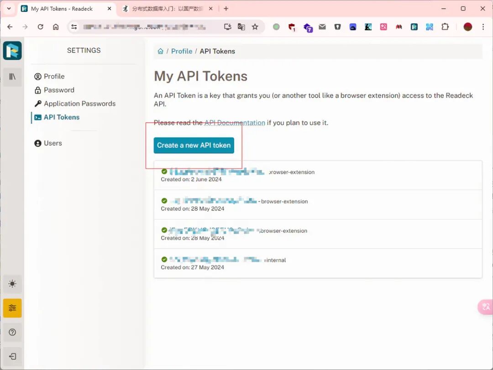
Task: Click the site information icon in address bar
Action: tap(74, 27)
